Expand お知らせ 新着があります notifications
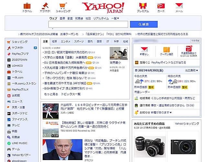The height and width of the screenshot is (162, 207). [x=156, y=113]
